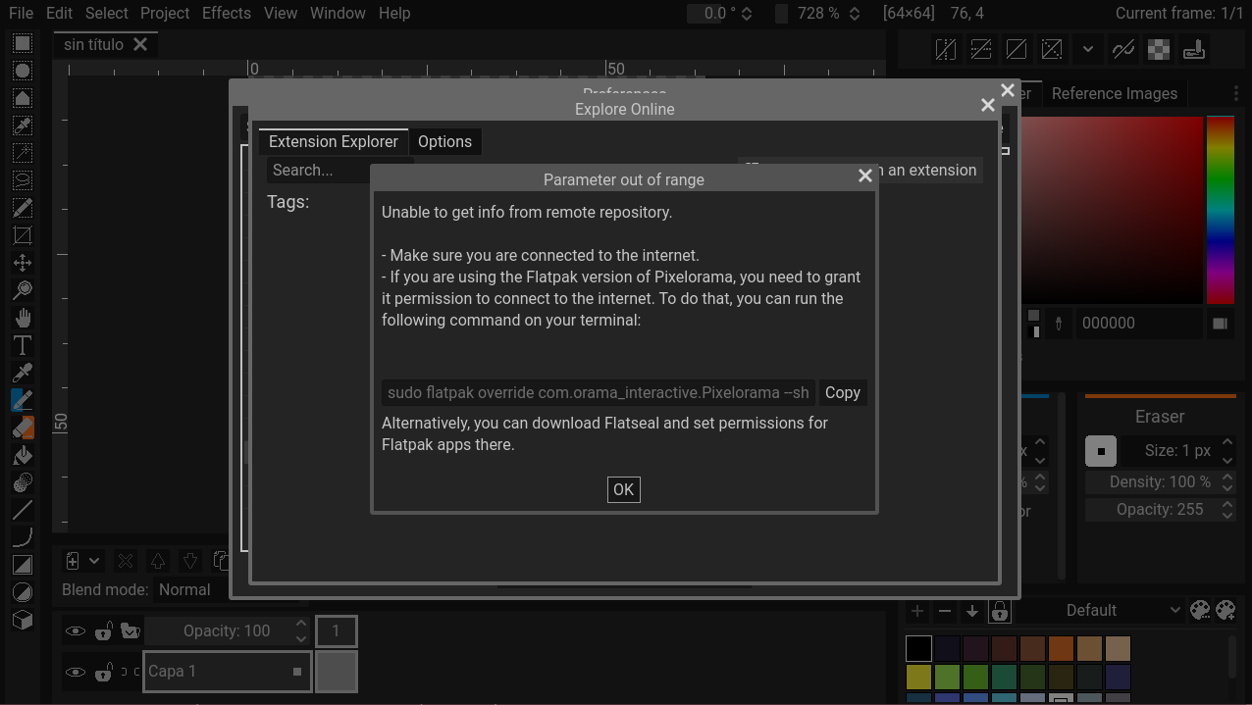Select the 3D Shape Edit cube tool

point(22,620)
